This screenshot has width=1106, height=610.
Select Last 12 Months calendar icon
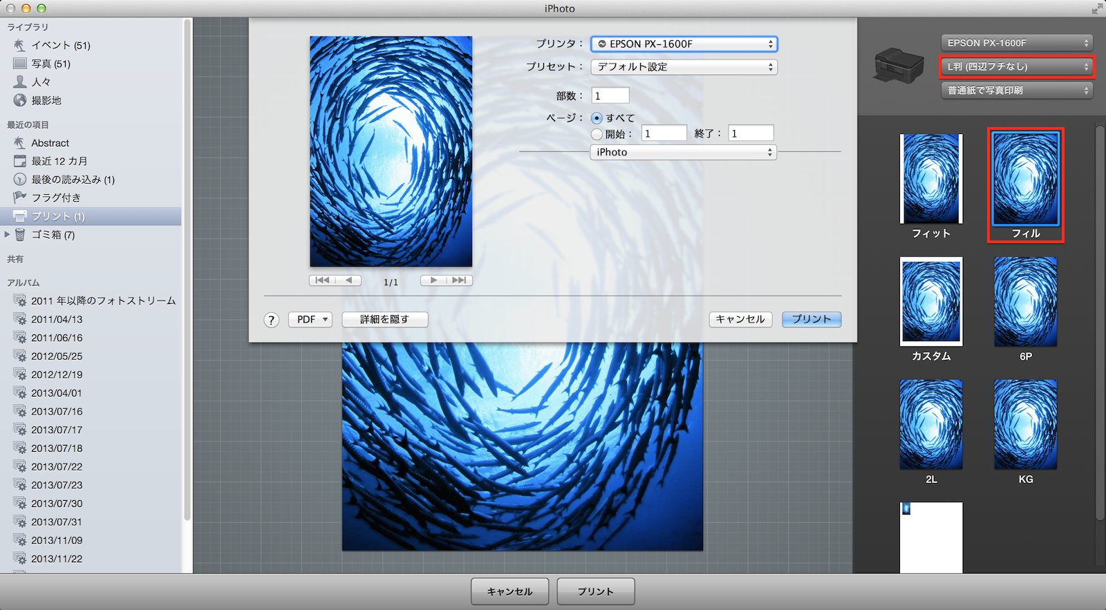(19, 161)
